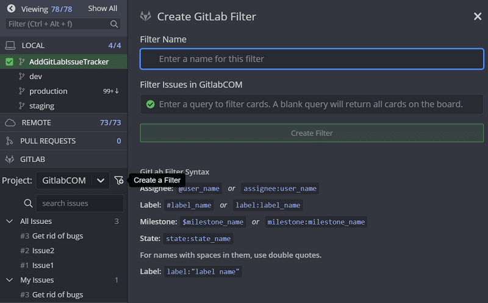Open issue #2 Issue2
The height and width of the screenshot is (303, 488).
click(43, 251)
